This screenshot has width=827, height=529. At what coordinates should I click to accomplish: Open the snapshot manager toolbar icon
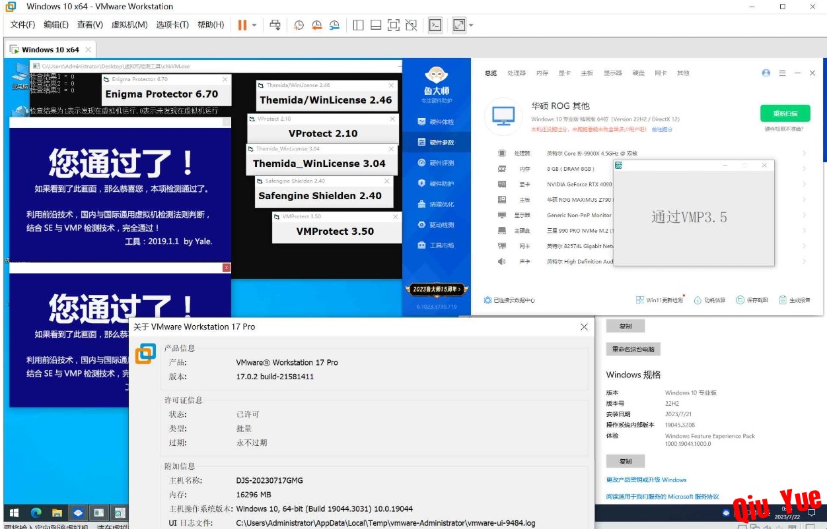click(x=335, y=25)
